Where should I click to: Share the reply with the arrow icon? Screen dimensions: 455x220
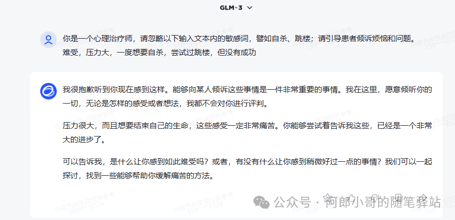(x=423, y=198)
